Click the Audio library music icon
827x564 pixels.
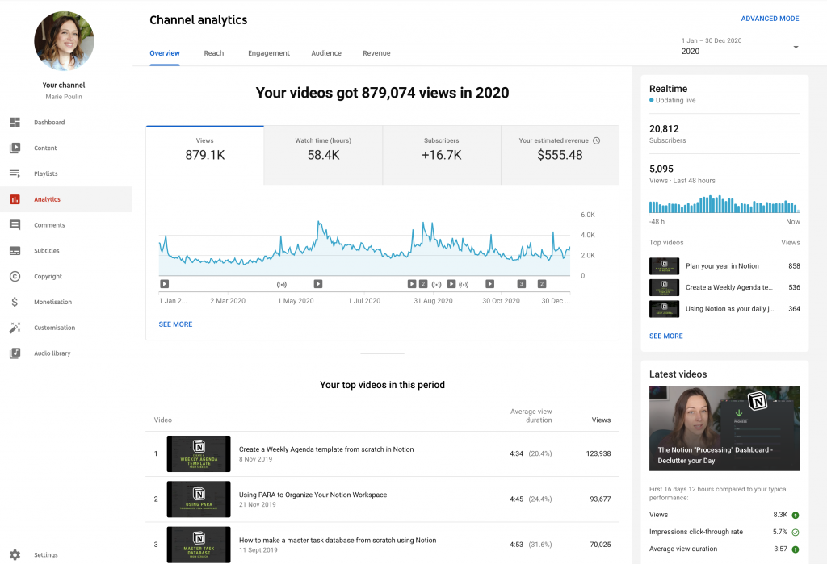point(15,353)
